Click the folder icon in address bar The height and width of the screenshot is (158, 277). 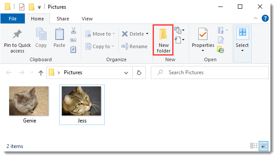tap(51, 72)
